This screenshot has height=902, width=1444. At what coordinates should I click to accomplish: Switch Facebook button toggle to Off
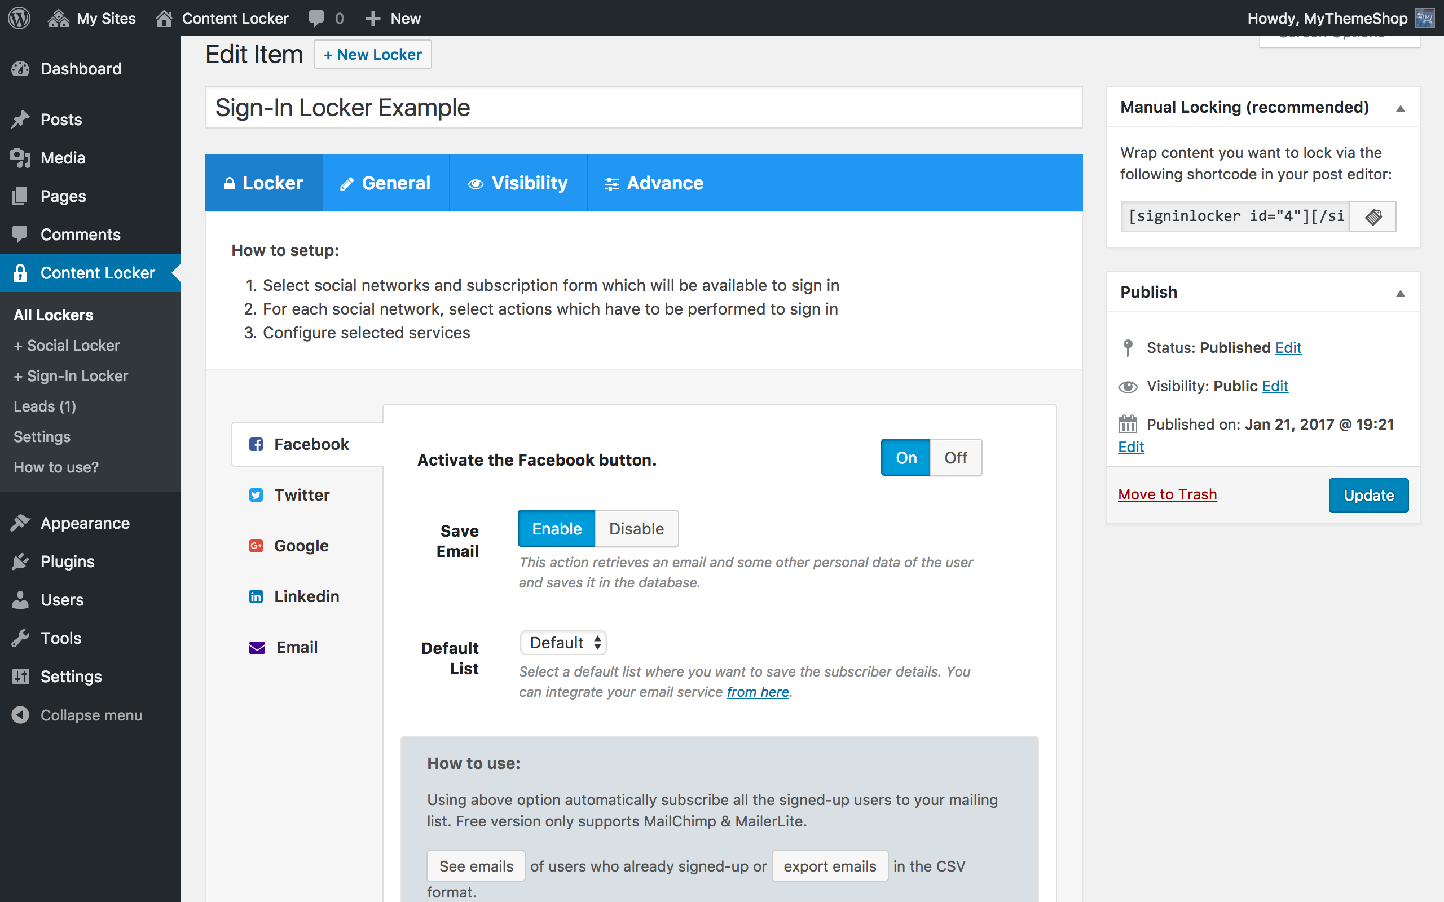[x=956, y=458]
